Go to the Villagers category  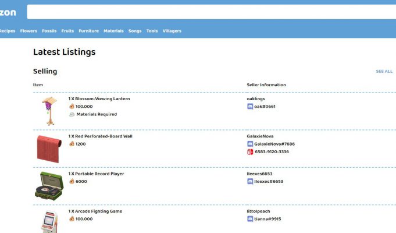[172, 31]
